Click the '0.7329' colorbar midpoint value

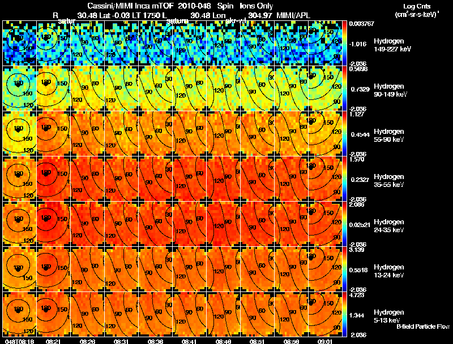(x=360, y=89)
